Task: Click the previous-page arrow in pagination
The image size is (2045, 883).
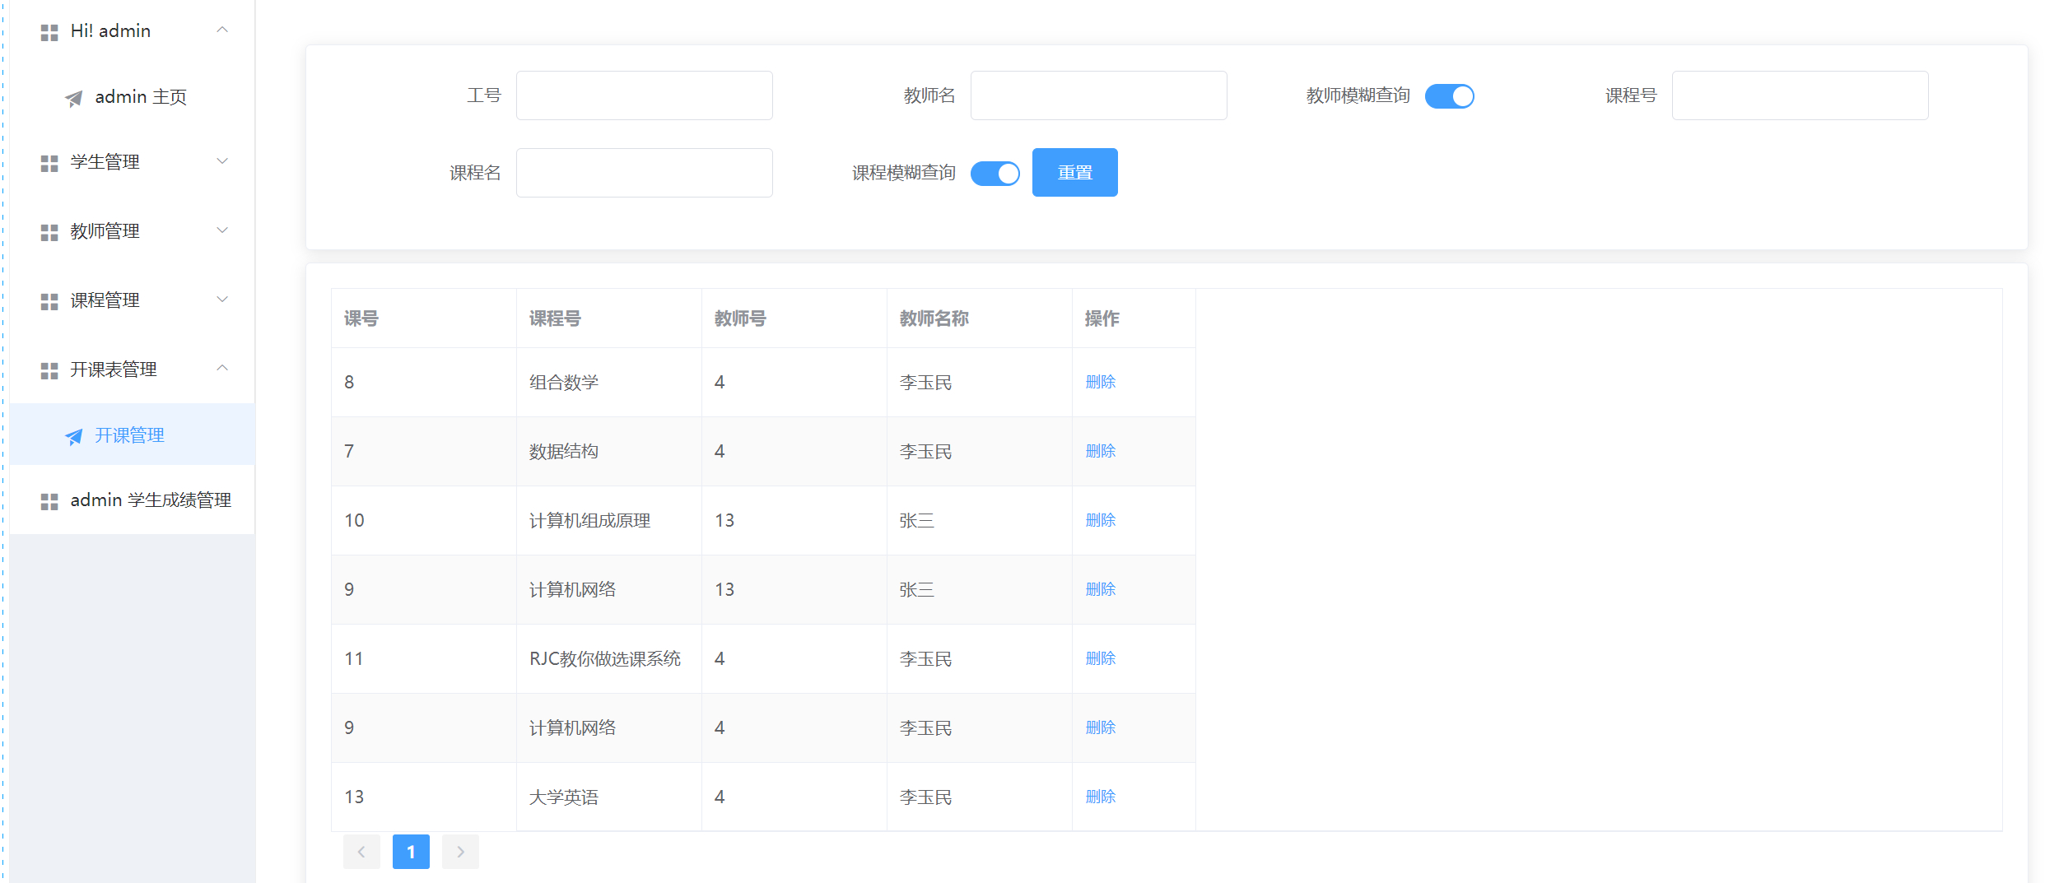Action: click(362, 852)
